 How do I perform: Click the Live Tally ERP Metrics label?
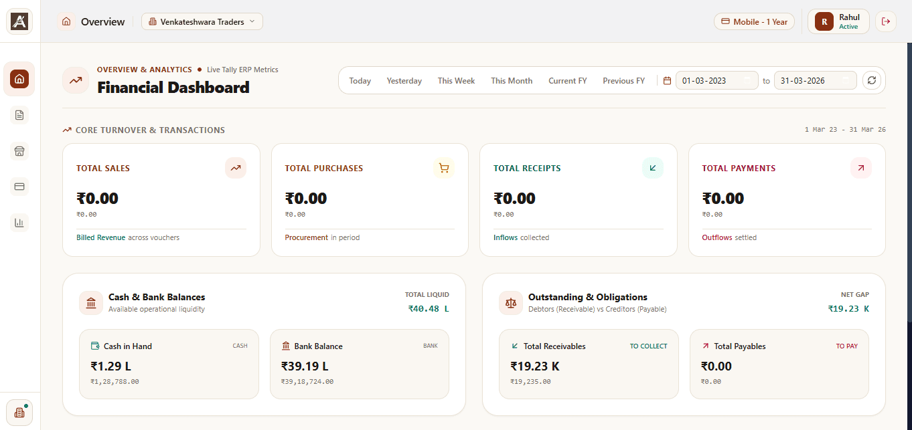point(242,70)
